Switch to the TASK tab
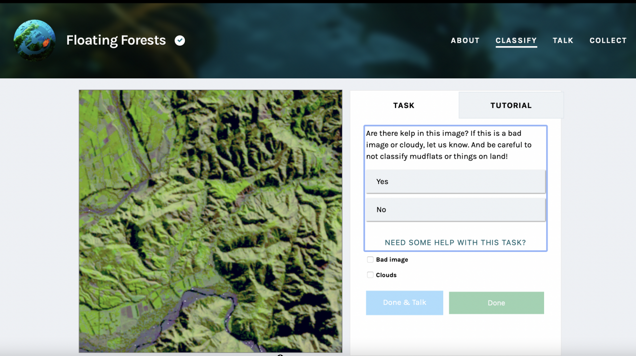 (x=404, y=105)
